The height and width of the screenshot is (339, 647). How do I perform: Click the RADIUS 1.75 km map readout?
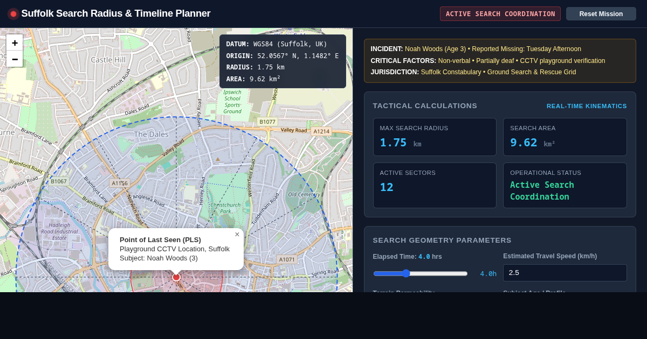click(x=256, y=67)
